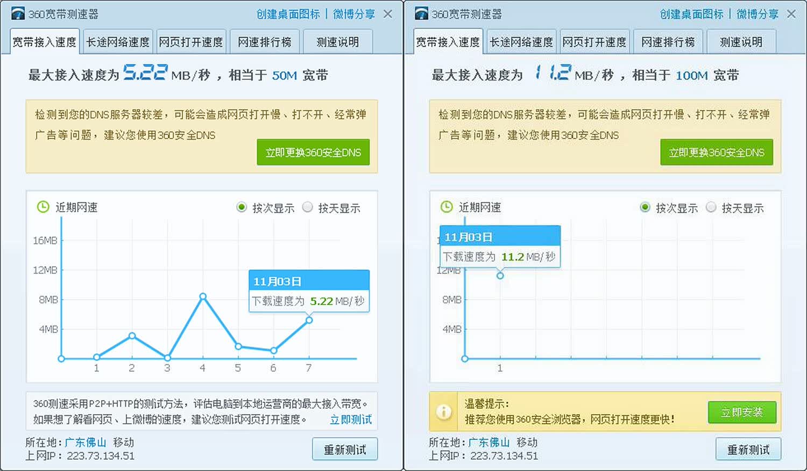Image resolution: width=807 pixels, height=471 pixels.
Task: Switch to 长途网络速度 tab in left window
Action: click(118, 41)
